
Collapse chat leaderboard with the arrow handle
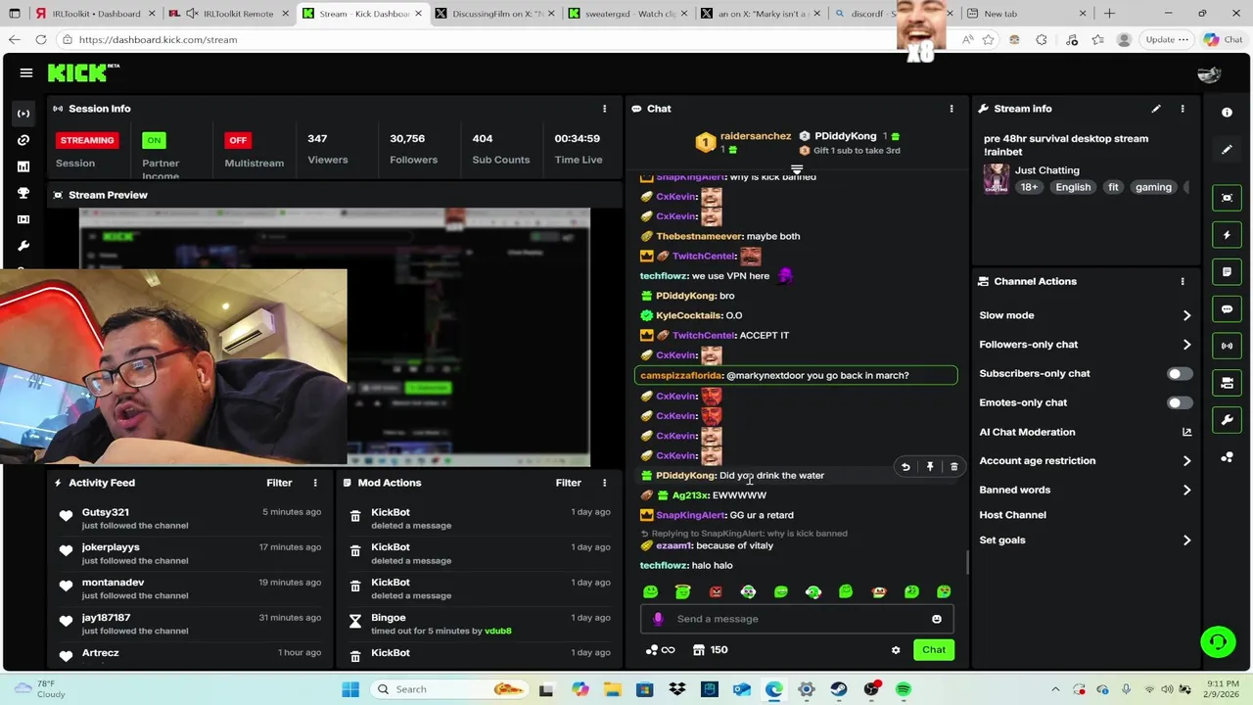(797, 170)
